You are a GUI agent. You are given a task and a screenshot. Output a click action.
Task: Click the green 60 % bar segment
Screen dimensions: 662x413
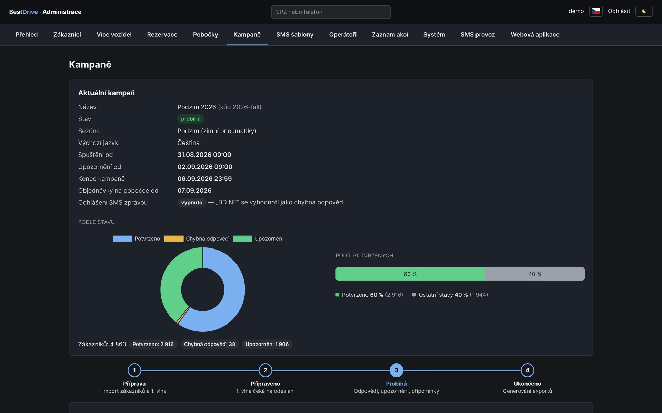pos(410,274)
